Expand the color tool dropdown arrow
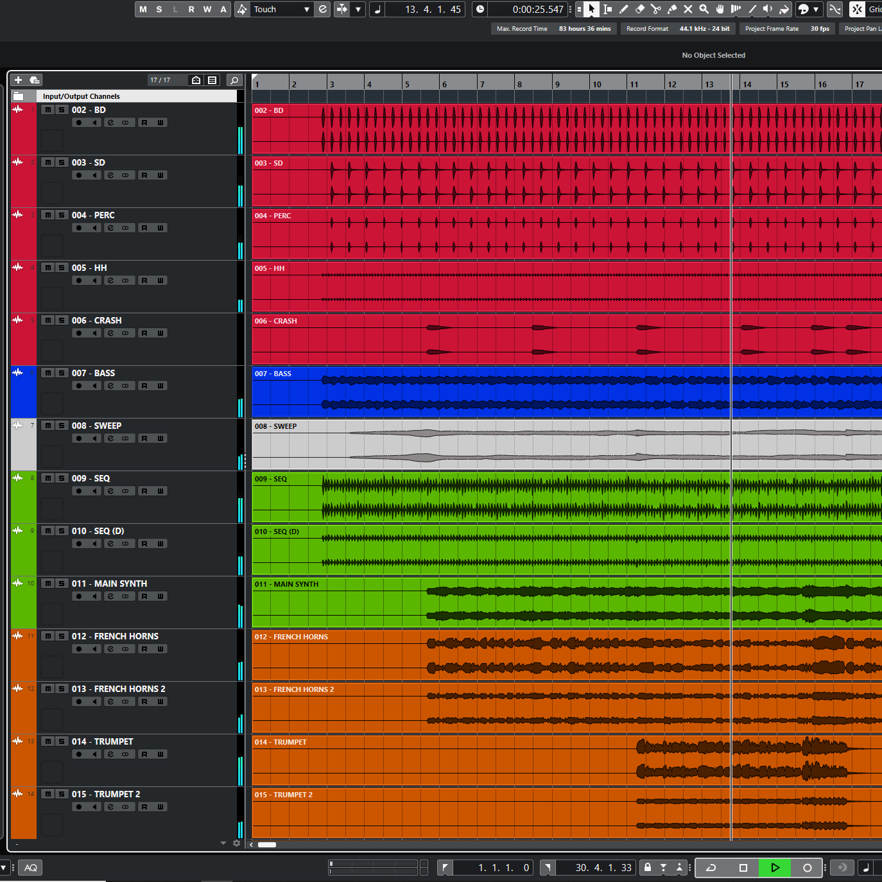 click(x=816, y=9)
